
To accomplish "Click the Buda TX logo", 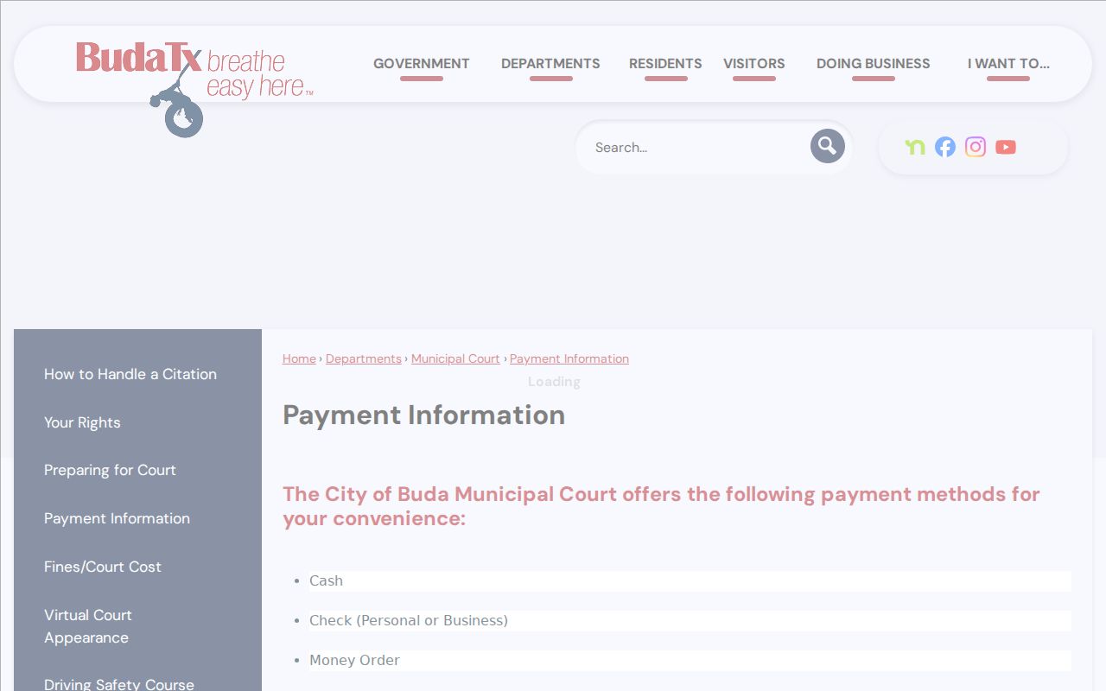I will 194,89.
